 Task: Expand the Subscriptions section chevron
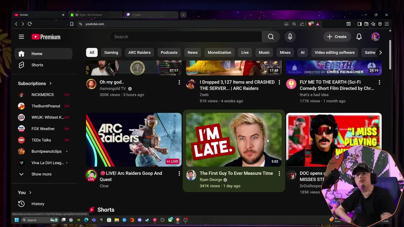tap(50, 84)
